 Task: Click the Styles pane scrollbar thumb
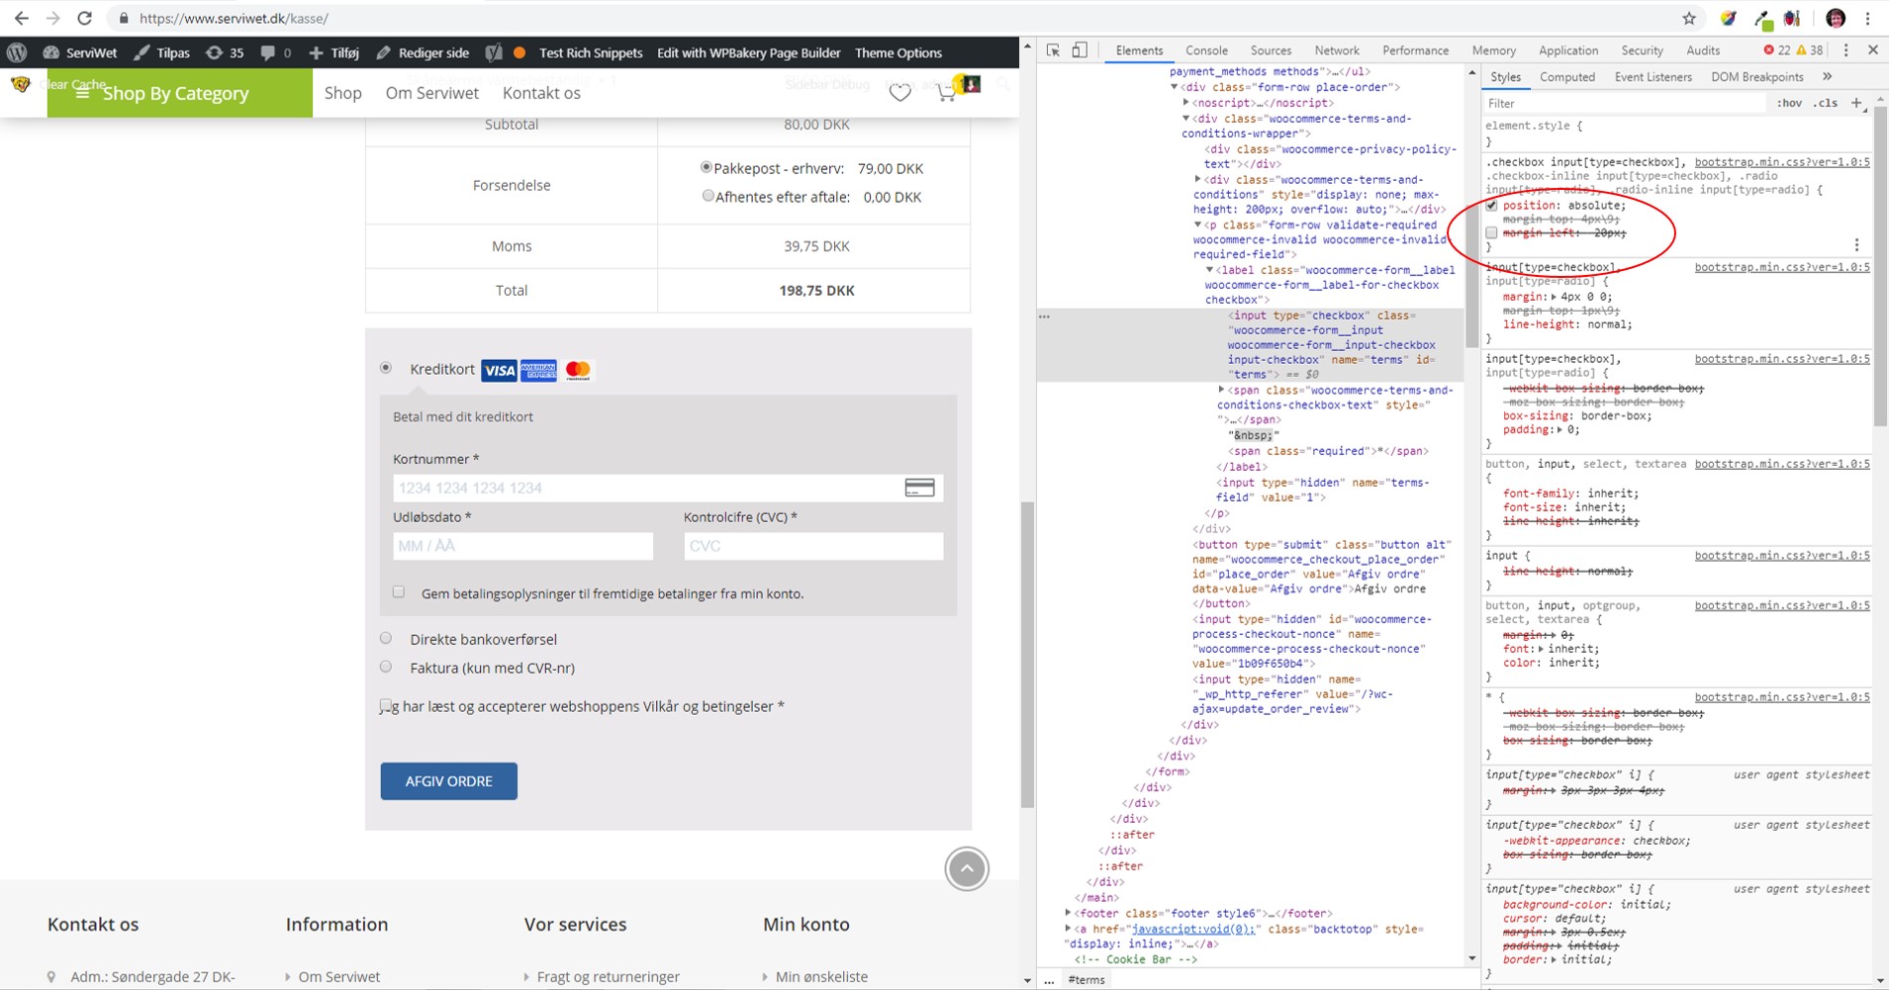tap(1880, 267)
